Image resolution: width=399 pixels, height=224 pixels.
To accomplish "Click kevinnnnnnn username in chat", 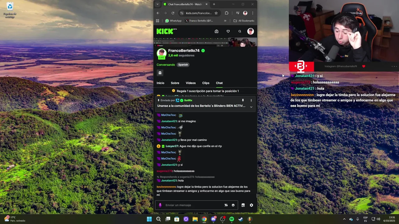I will 166,187.
